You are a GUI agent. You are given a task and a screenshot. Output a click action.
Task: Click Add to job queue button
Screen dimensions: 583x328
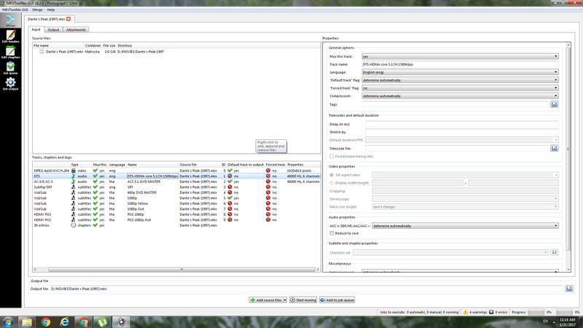tap(337, 300)
